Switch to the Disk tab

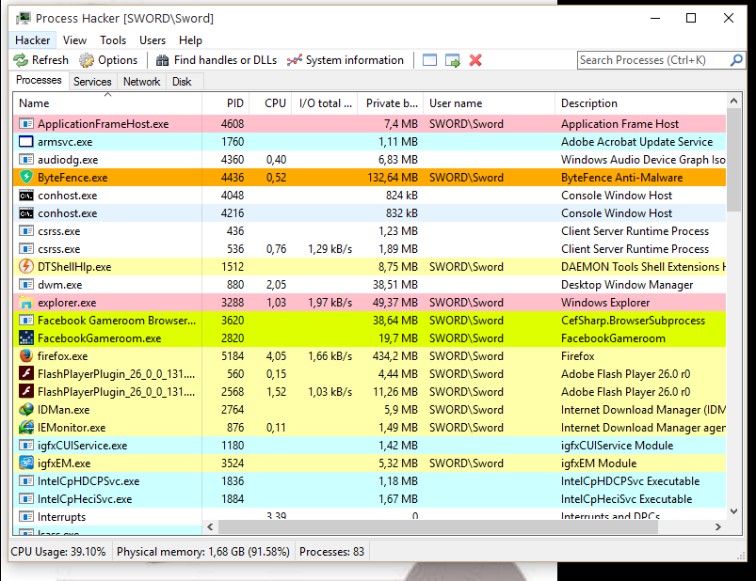point(182,82)
